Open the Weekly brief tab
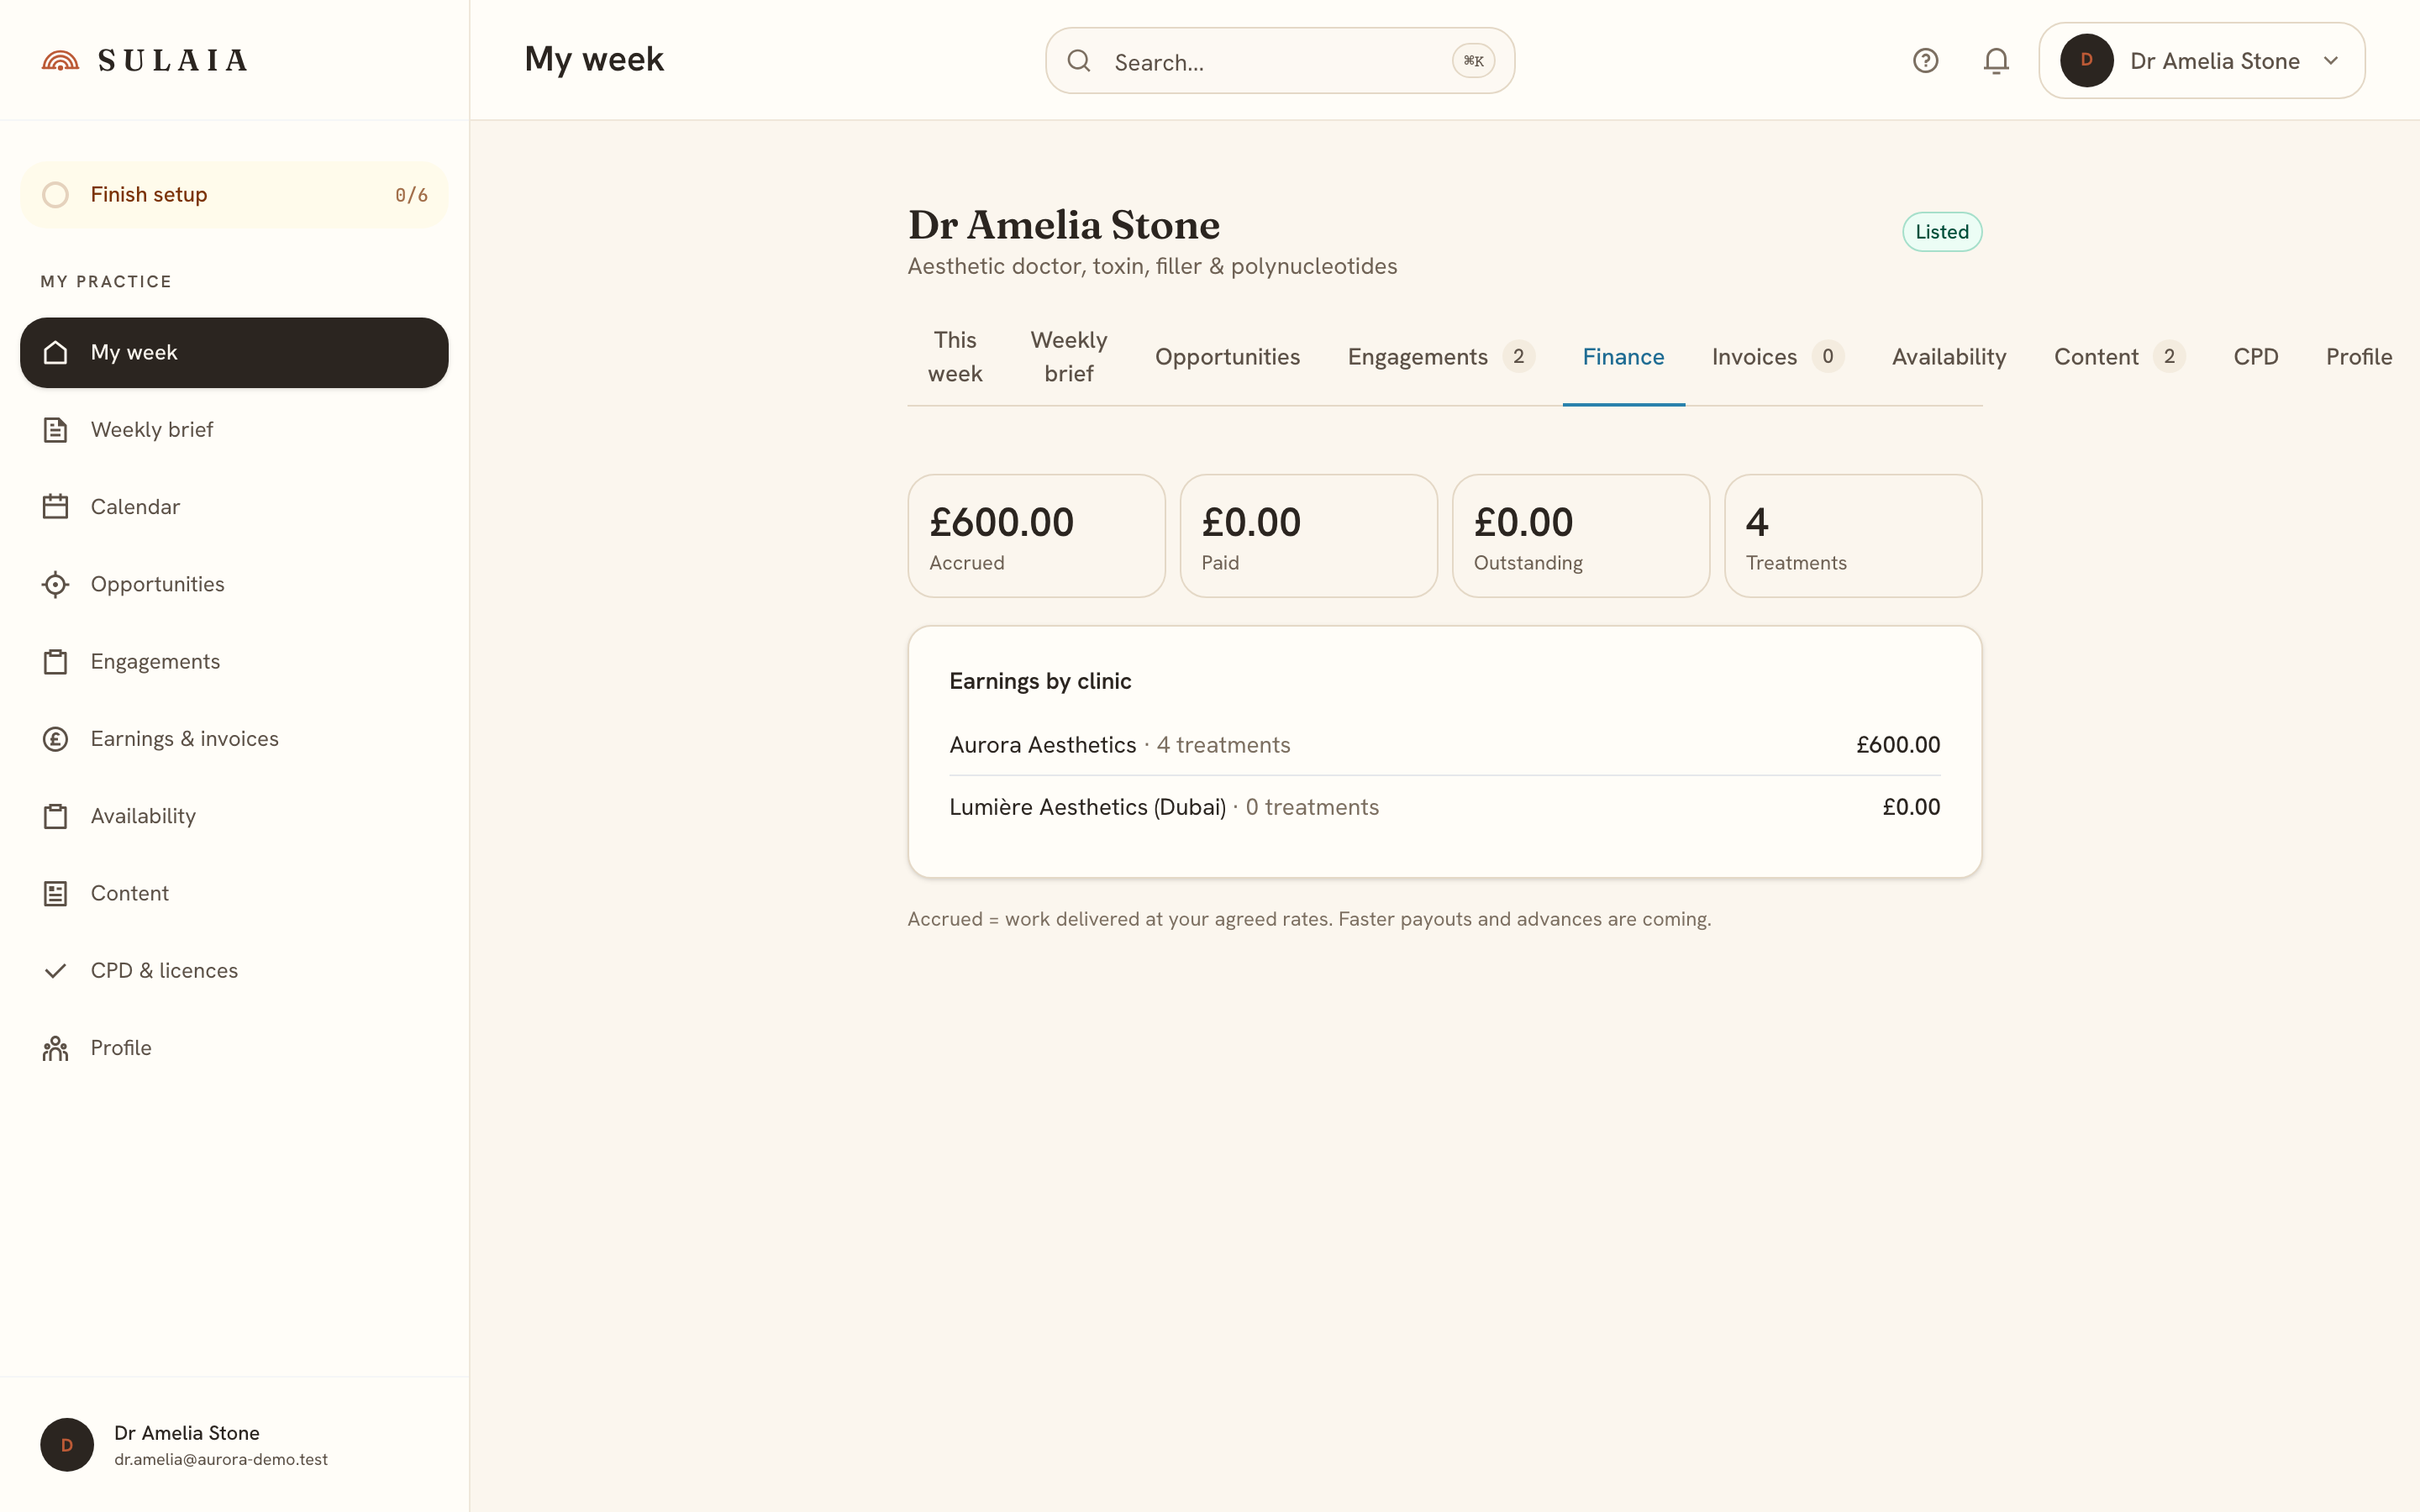 tap(1069, 357)
